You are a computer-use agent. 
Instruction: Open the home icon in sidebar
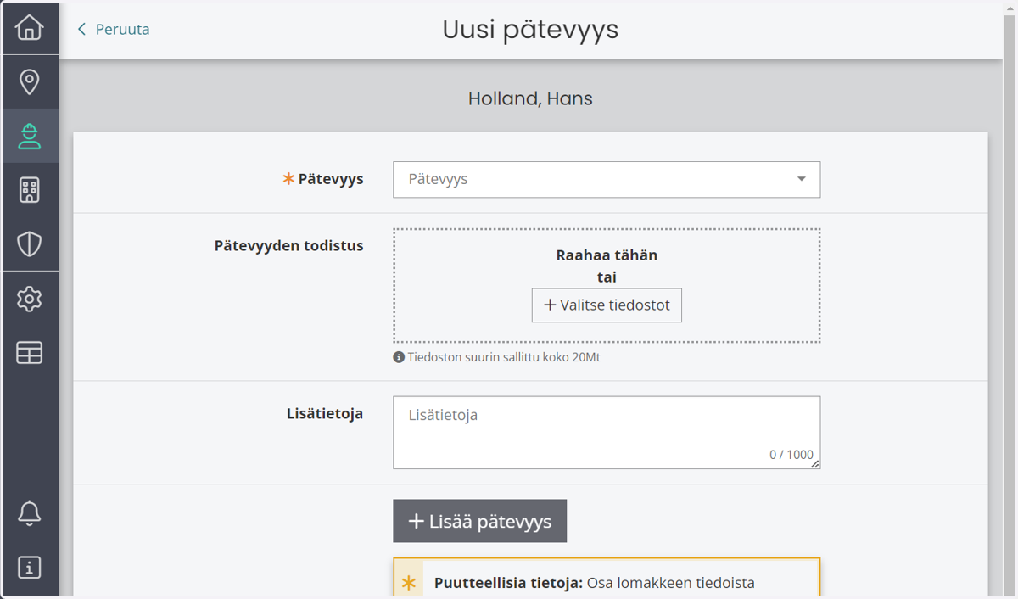(29, 28)
